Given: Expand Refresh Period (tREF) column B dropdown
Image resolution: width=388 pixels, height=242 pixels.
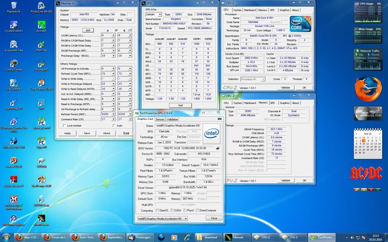Looking at the screenshot, I should [x=130, y=114].
